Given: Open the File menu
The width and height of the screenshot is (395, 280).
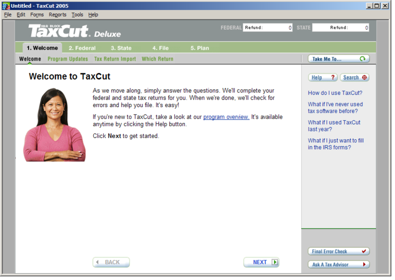Looking at the screenshot, I should click(x=8, y=15).
